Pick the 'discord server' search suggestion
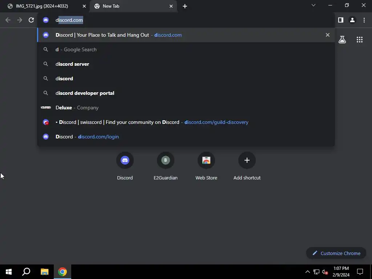Image resolution: width=372 pixels, height=279 pixels. tap(186, 64)
